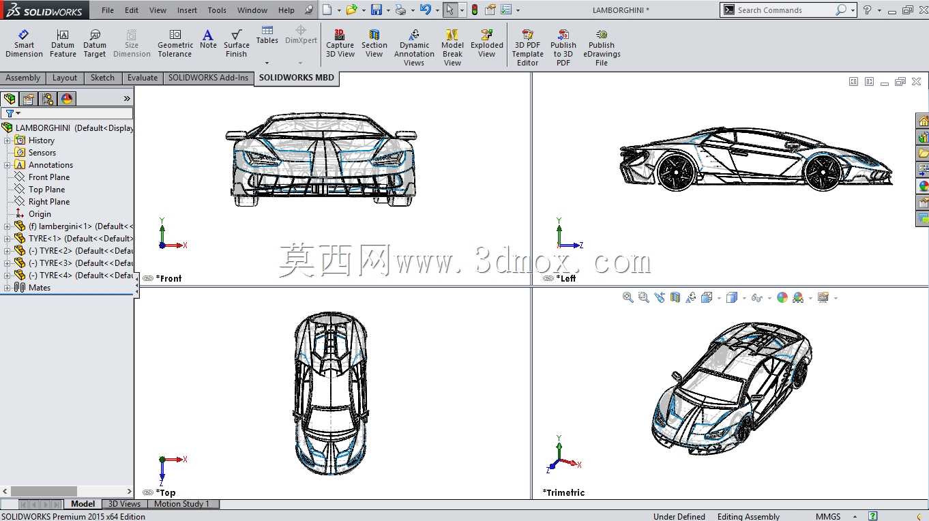Open the Edit menu
Image resolution: width=929 pixels, height=521 pixels.
pos(132,10)
